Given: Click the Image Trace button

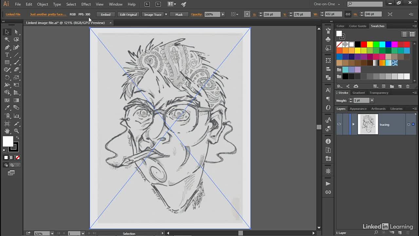Looking at the screenshot, I should [153, 14].
